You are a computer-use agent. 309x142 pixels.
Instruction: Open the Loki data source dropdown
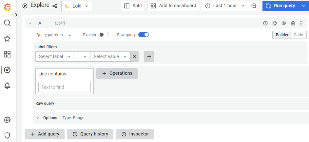point(77,6)
